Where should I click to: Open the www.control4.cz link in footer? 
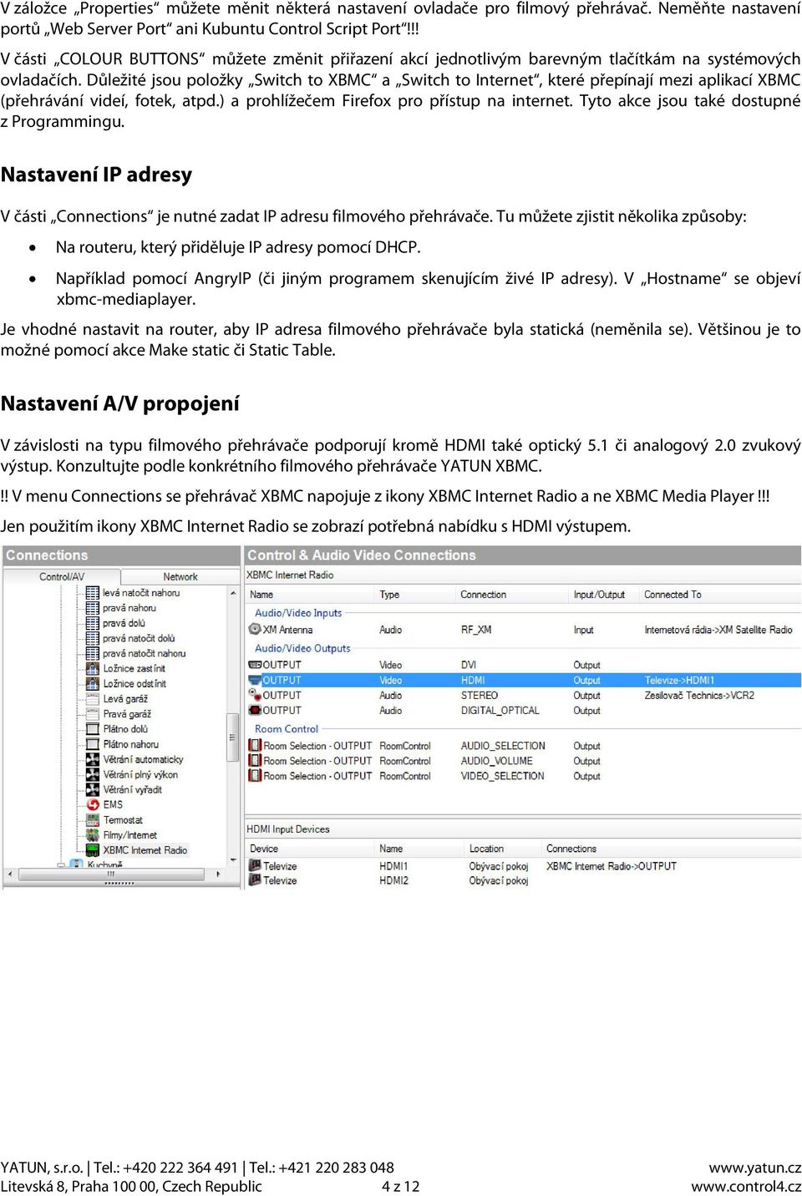pyautogui.click(x=746, y=1187)
